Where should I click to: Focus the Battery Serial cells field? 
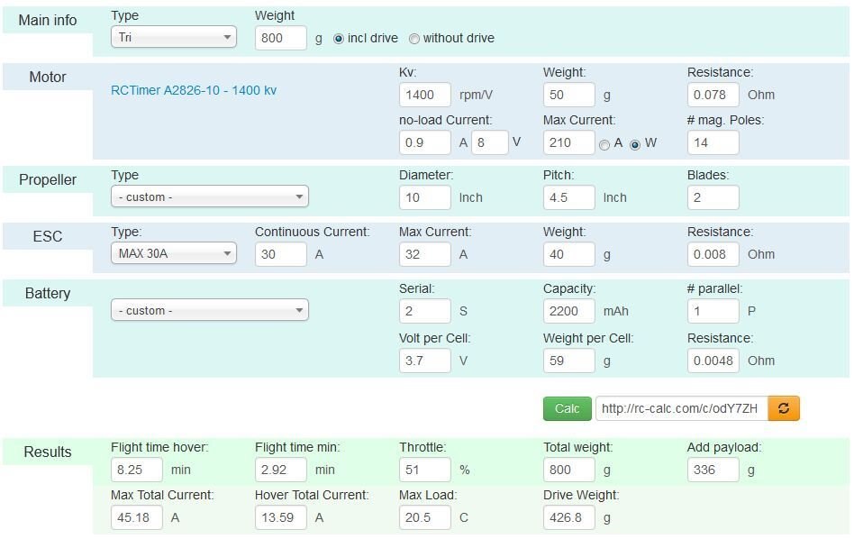click(x=424, y=311)
